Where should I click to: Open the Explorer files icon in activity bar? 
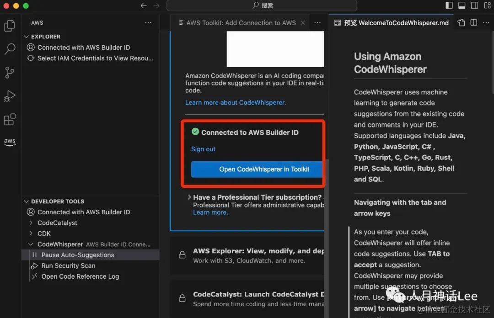coord(10,26)
